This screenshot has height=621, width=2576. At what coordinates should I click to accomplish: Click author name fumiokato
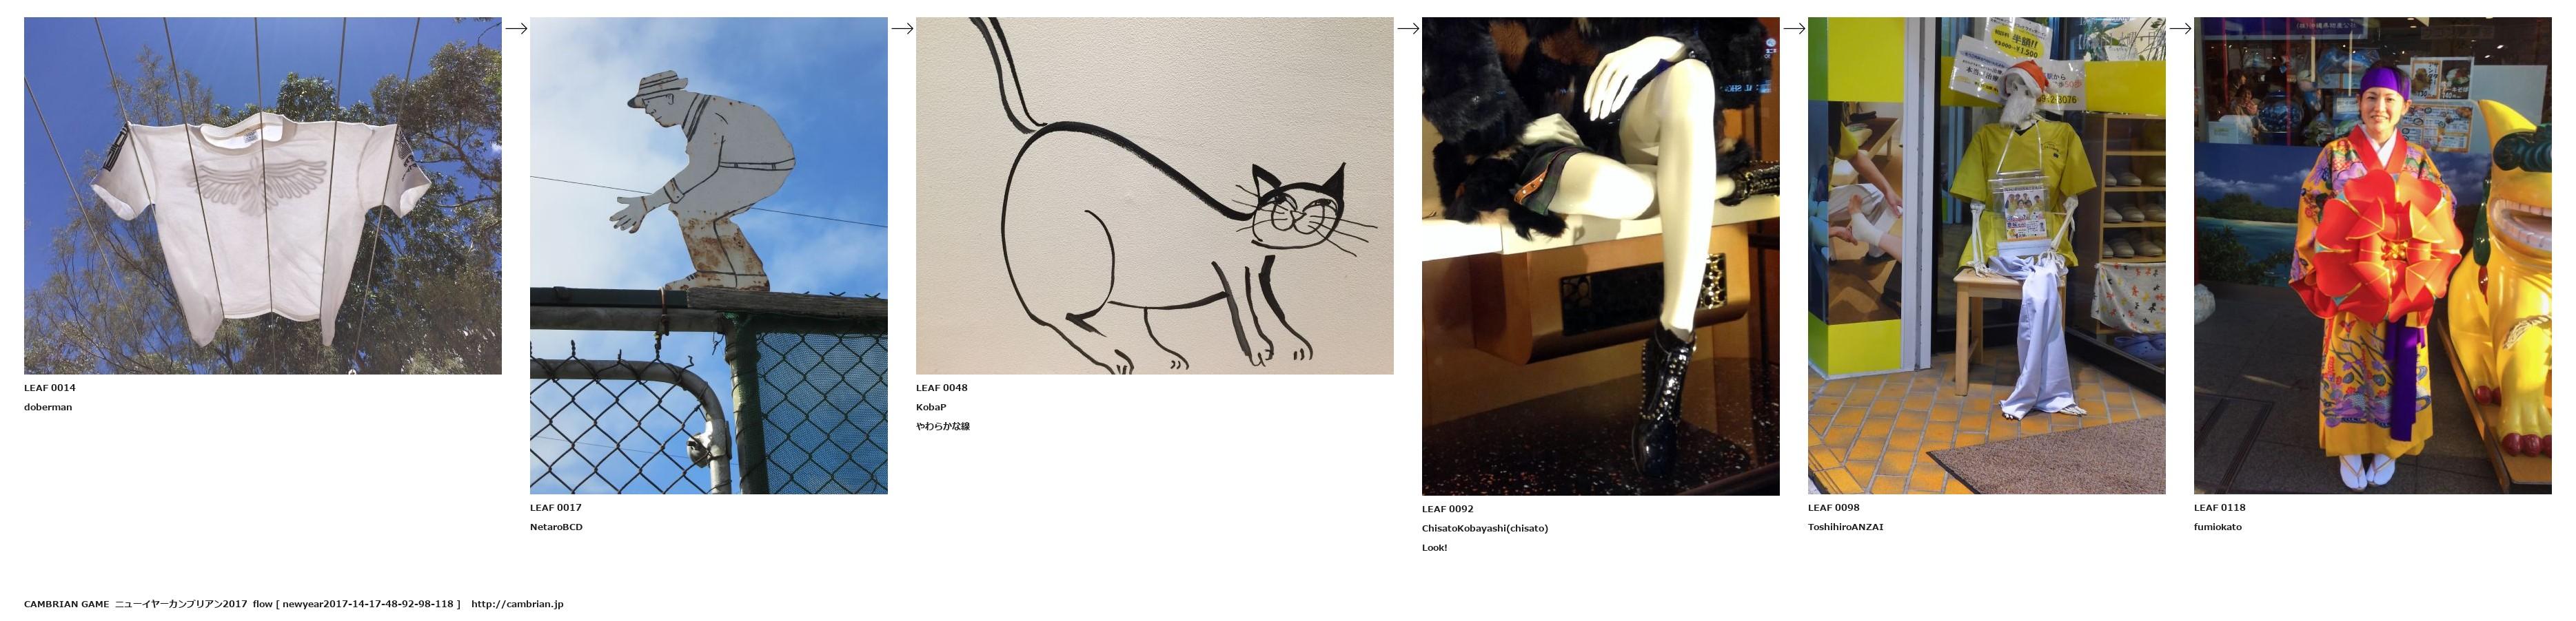click(2218, 527)
